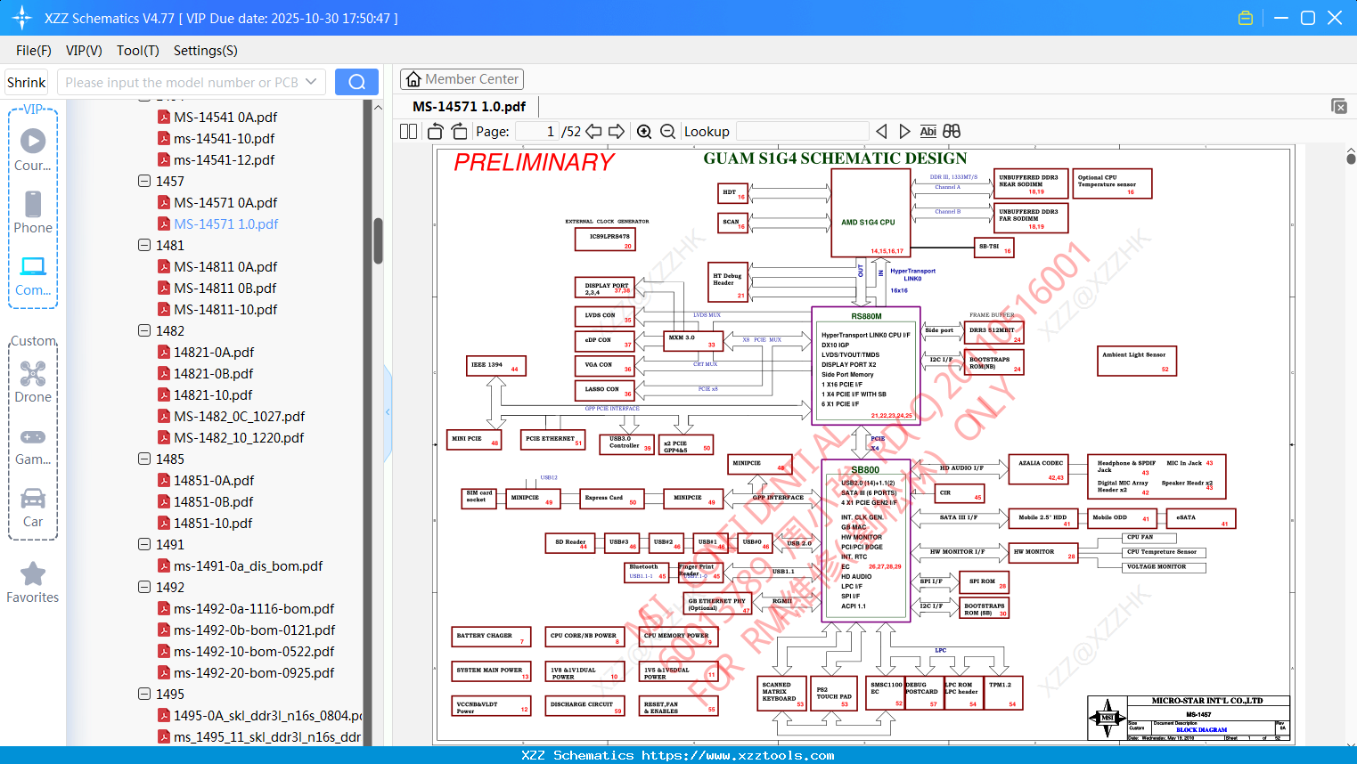This screenshot has width=1357, height=764.
Task: Click the model number search field
Action: 183,82
